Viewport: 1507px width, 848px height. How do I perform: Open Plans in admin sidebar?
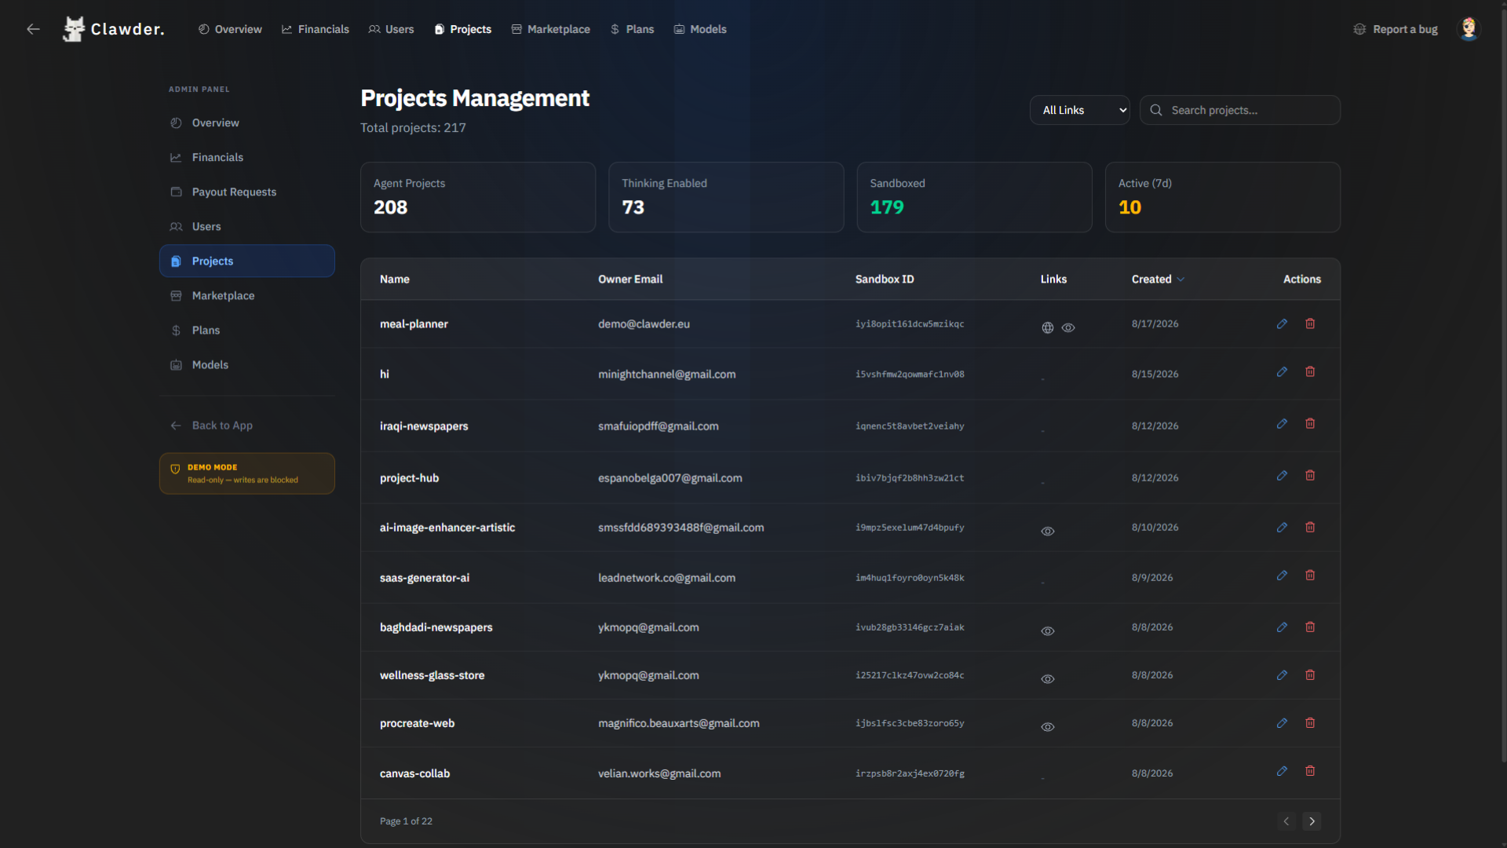click(x=247, y=330)
